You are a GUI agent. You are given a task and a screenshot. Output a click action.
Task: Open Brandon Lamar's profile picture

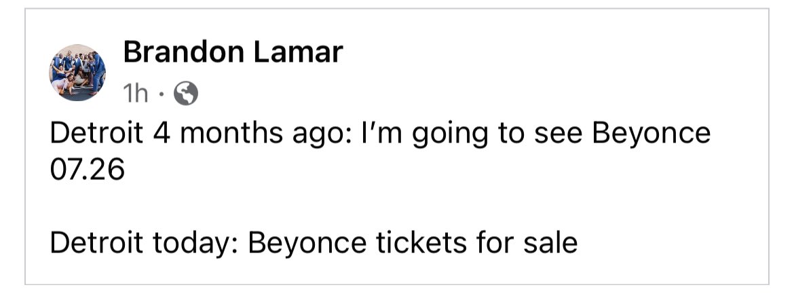[77, 73]
